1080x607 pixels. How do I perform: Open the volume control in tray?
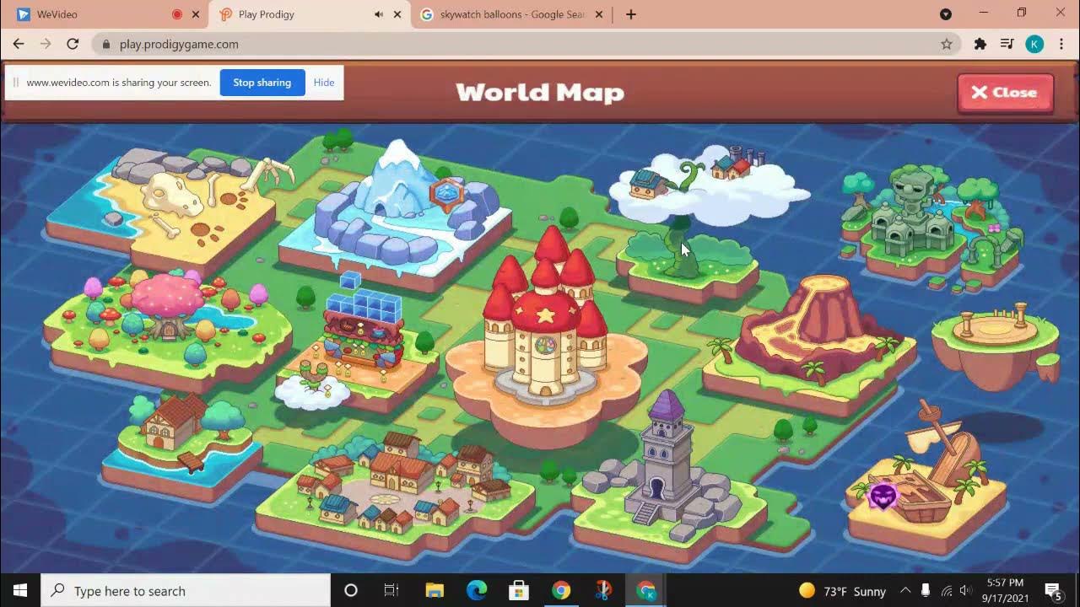[x=965, y=590]
